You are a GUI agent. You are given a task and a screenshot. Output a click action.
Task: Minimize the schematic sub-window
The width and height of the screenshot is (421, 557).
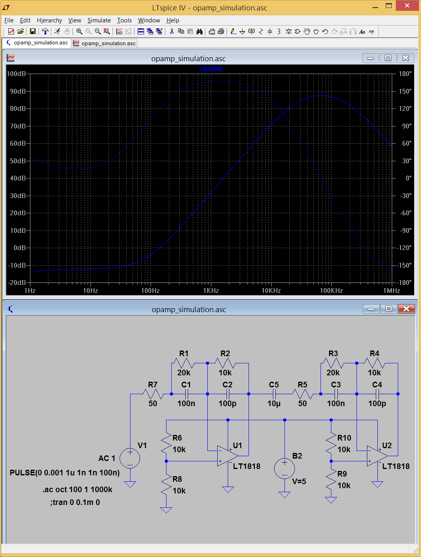(371, 309)
